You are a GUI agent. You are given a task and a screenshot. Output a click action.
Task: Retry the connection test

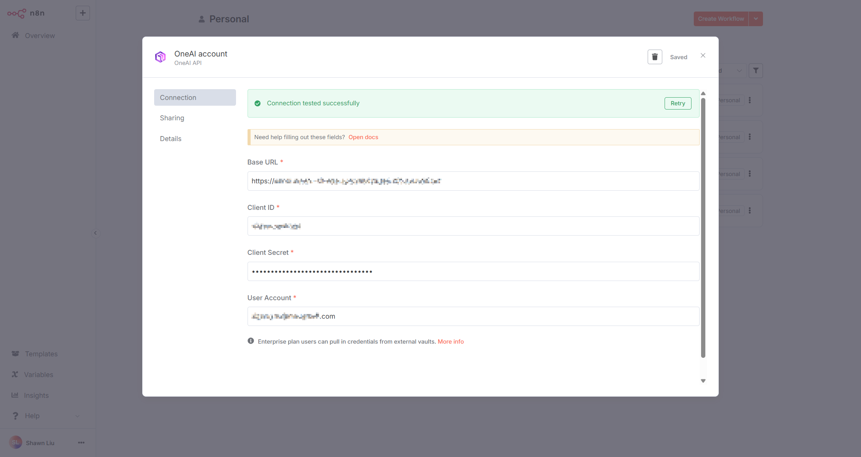678,103
